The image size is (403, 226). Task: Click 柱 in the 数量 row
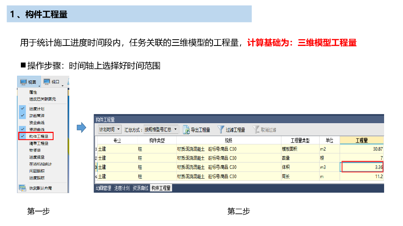point(157,158)
